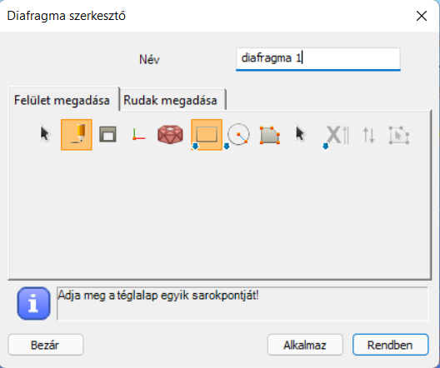Click the gray window frame icon
Viewport: 440px width, 368px height.
[107, 135]
